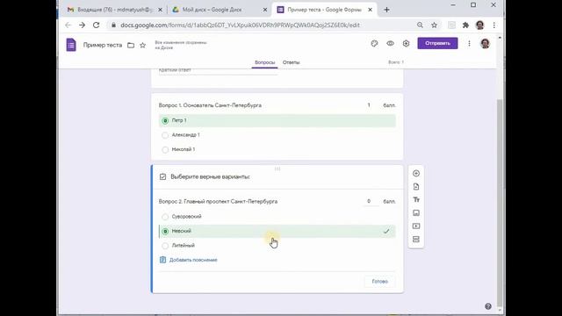Screen dimensions: 562x316
Task: Add image from the side toolbar
Action: [x=415, y=212]
